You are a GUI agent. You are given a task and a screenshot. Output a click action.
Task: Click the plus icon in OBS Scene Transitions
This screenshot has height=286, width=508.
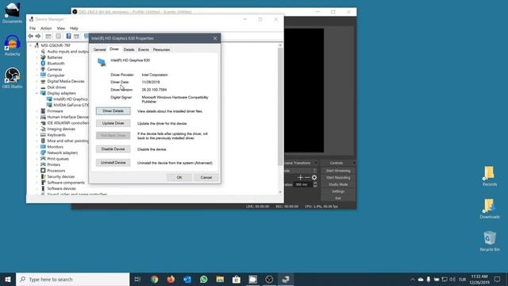click(x=300, y=177)
